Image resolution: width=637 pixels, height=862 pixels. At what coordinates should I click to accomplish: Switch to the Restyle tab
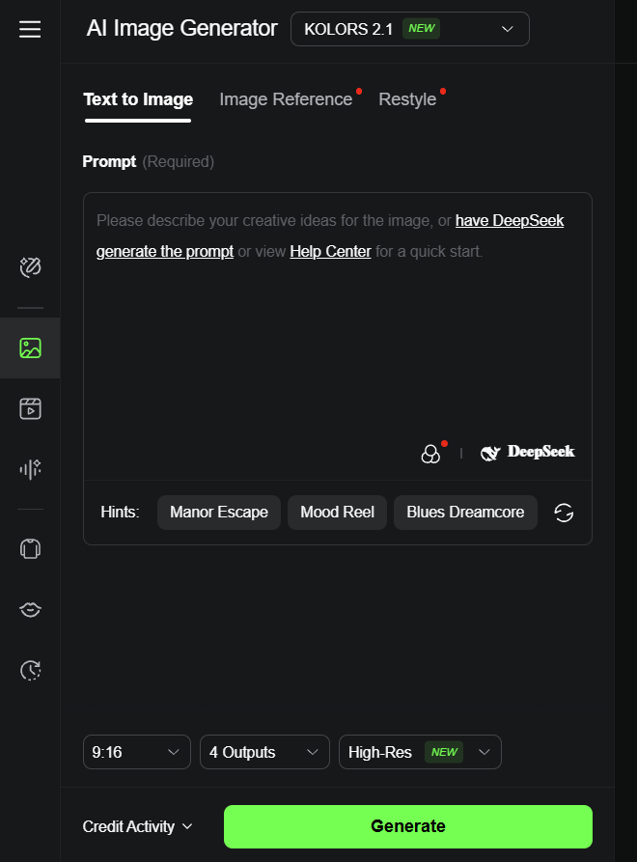click(x=407, y=99)
